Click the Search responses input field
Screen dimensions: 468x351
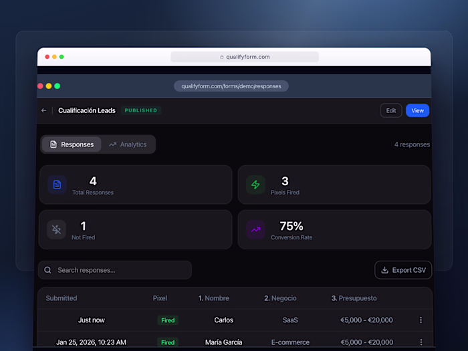coord(115,270)
